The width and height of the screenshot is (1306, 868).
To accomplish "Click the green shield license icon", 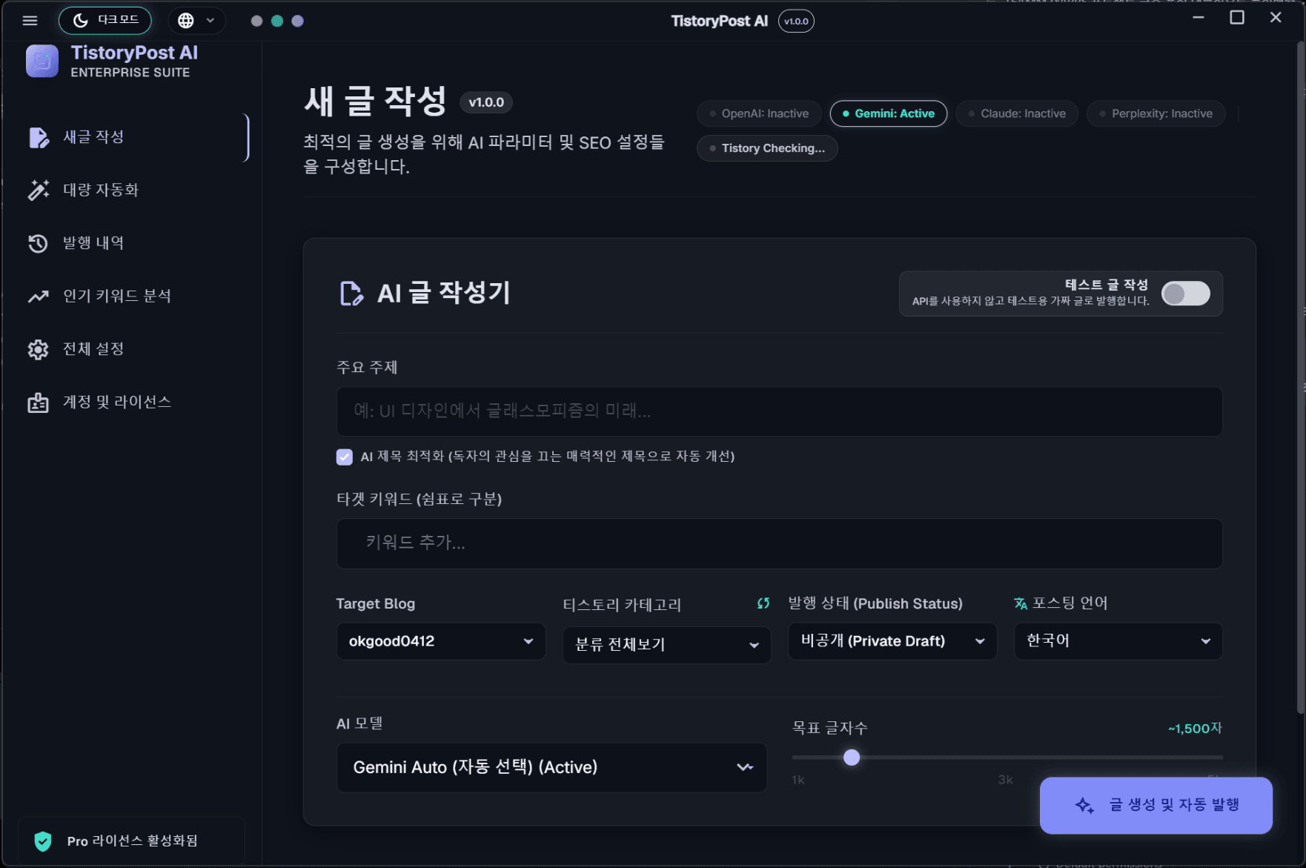I will [43, 841].
